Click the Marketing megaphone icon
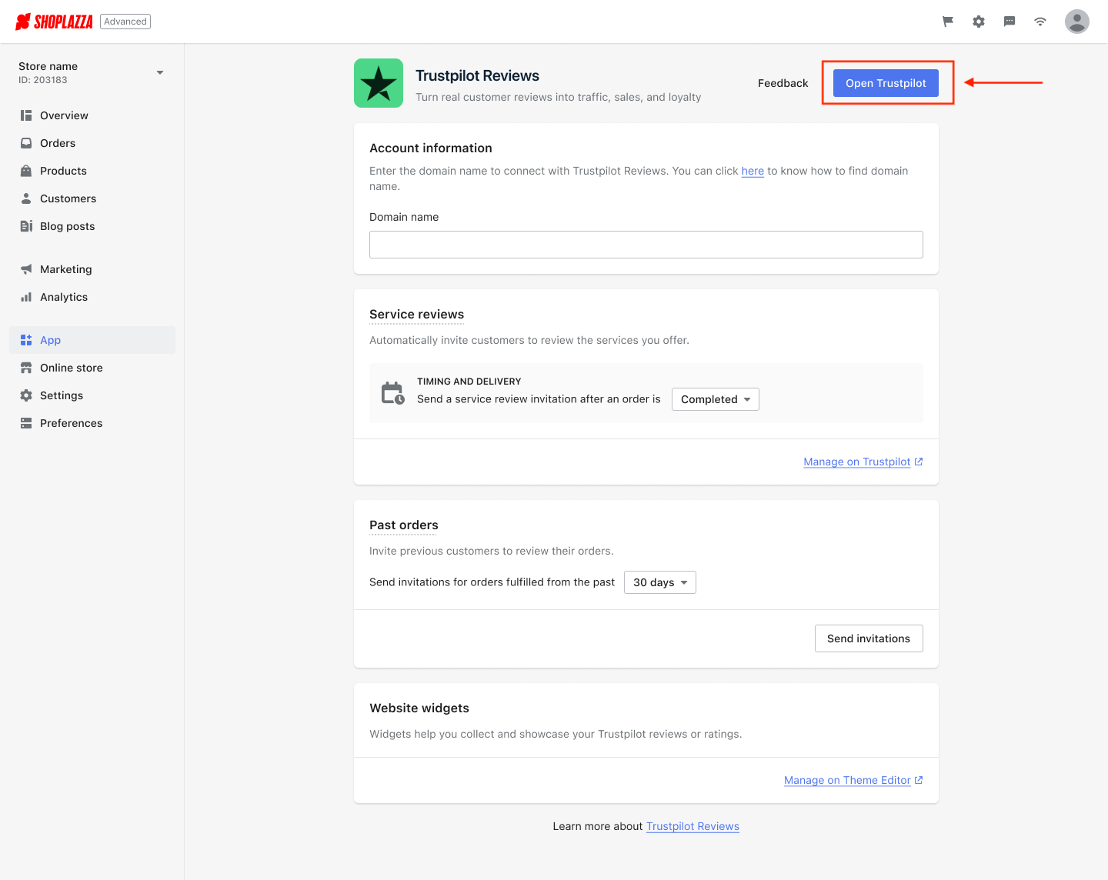Image resolution: width=1108 pixels, height=880 pixels. tap(26, 269)
